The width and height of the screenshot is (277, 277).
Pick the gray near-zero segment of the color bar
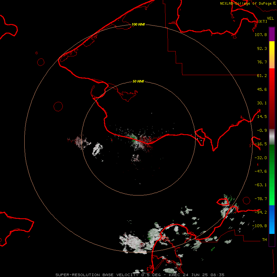272,137
